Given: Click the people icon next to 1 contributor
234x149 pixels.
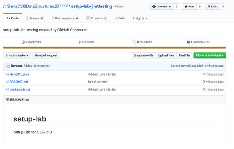Looking at the screenshot, I should pyautogui.click(x=188, y=42).
